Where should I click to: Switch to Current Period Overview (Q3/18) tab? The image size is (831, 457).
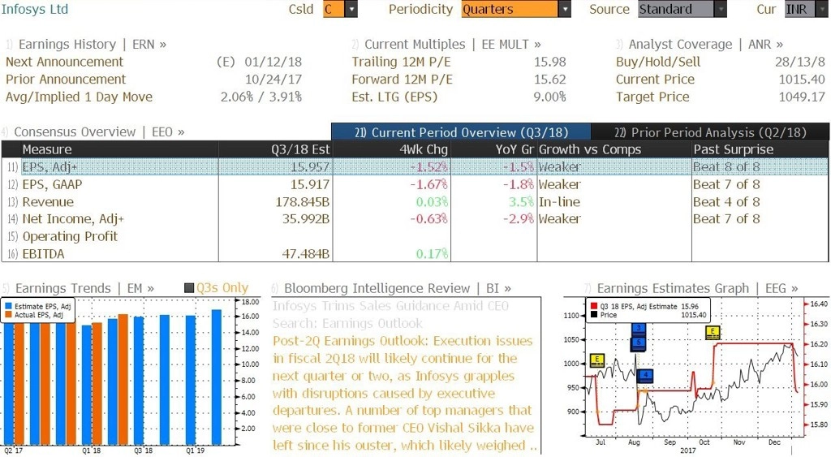click(461, 132)
